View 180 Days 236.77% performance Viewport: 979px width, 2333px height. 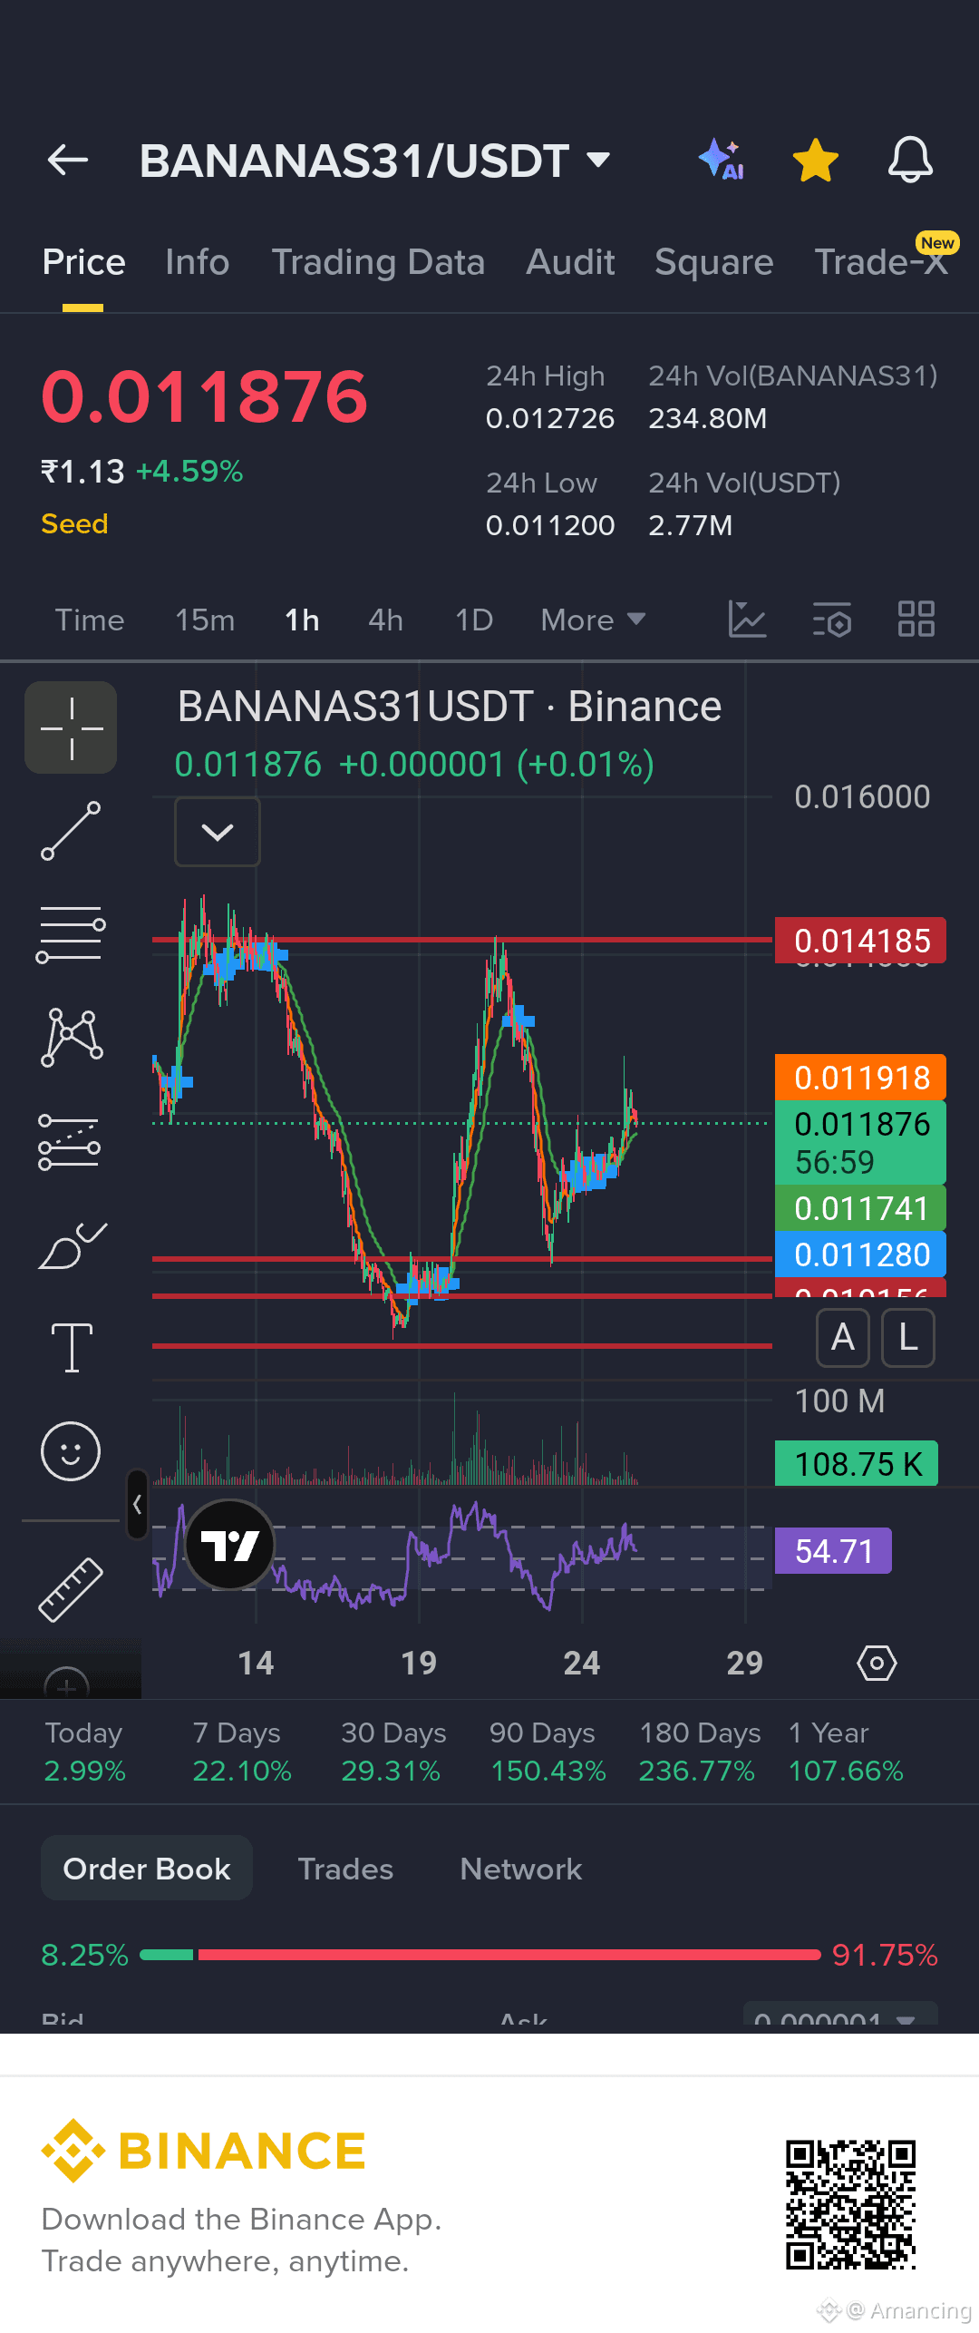coord(699,1752)
